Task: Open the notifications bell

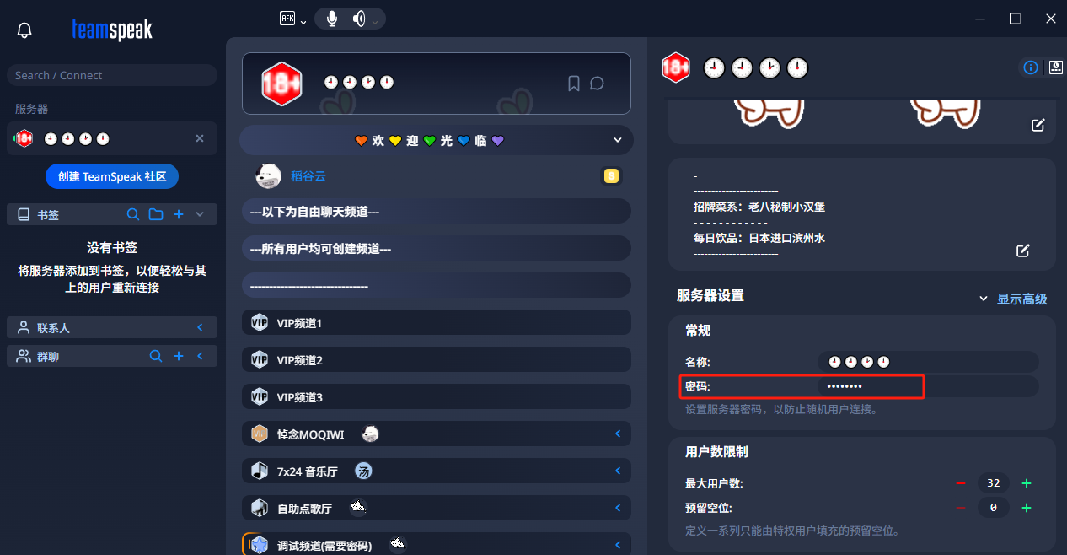Action: (x=24, y=30)
